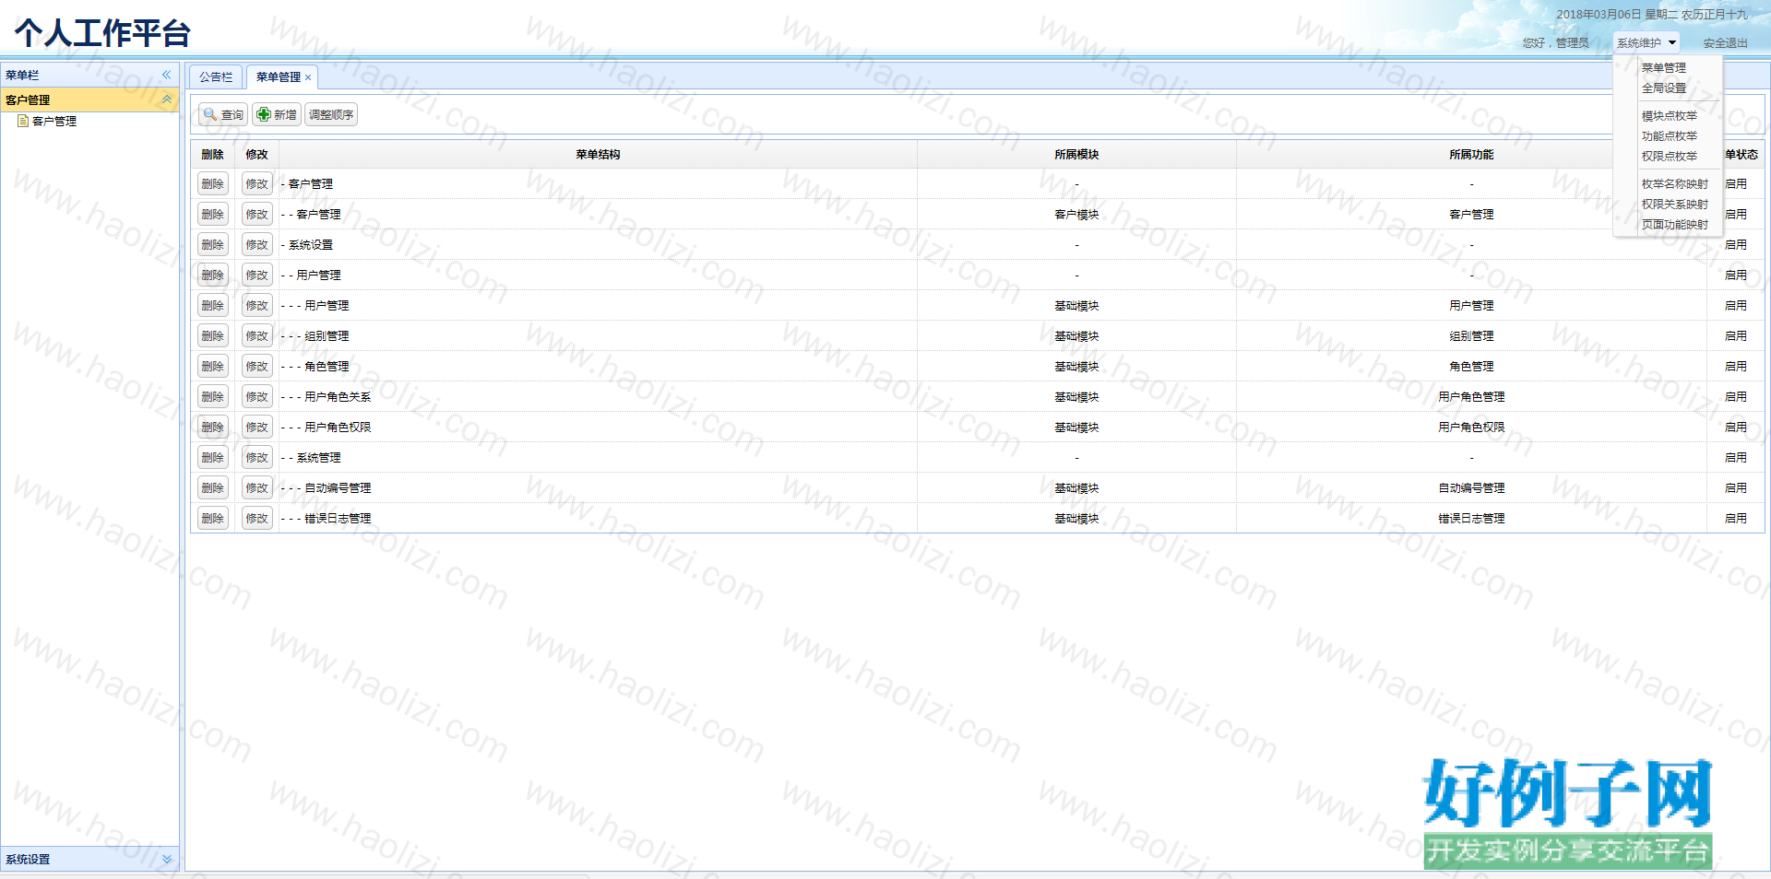Click the 所属功能 column header
The image size is (1771, 879).
pyautogui.click(x=1471, y=154)
